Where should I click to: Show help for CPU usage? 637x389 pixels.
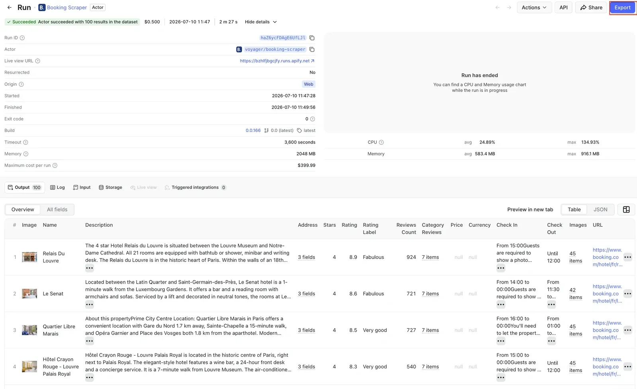coord(381,142)
